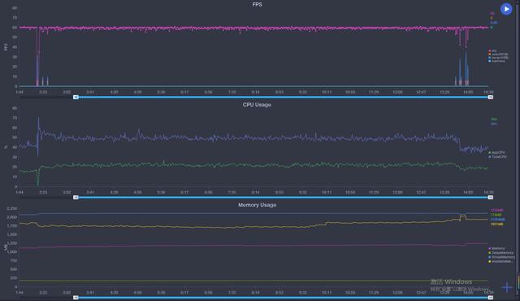Click left handle of CPU Usage range slider
The image size is (520, 301).
pyautogui.click(x=76, y=198)
